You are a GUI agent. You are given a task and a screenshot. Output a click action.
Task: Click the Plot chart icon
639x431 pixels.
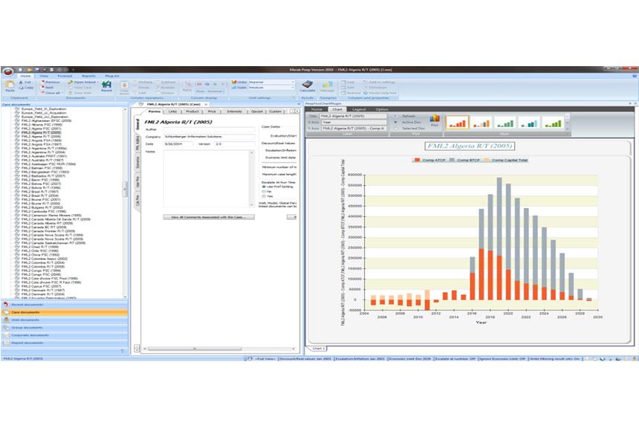point(435,122)
